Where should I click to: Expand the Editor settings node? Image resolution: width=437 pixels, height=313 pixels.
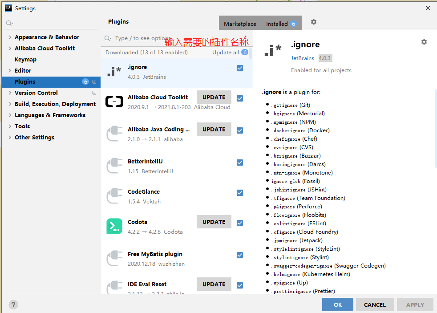click(x=10, y=70)
